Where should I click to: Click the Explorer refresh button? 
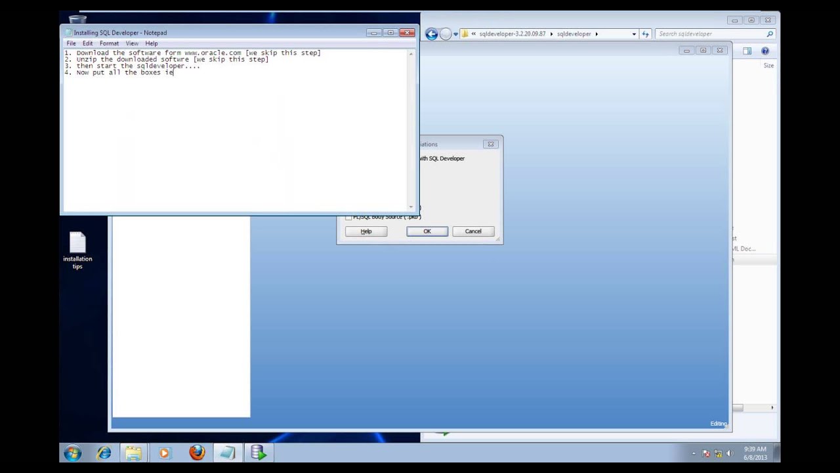[x=646, y=34]
